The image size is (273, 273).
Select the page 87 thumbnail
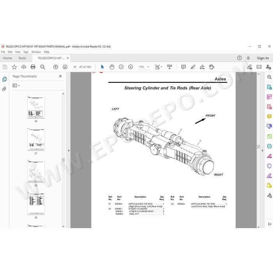36,139
